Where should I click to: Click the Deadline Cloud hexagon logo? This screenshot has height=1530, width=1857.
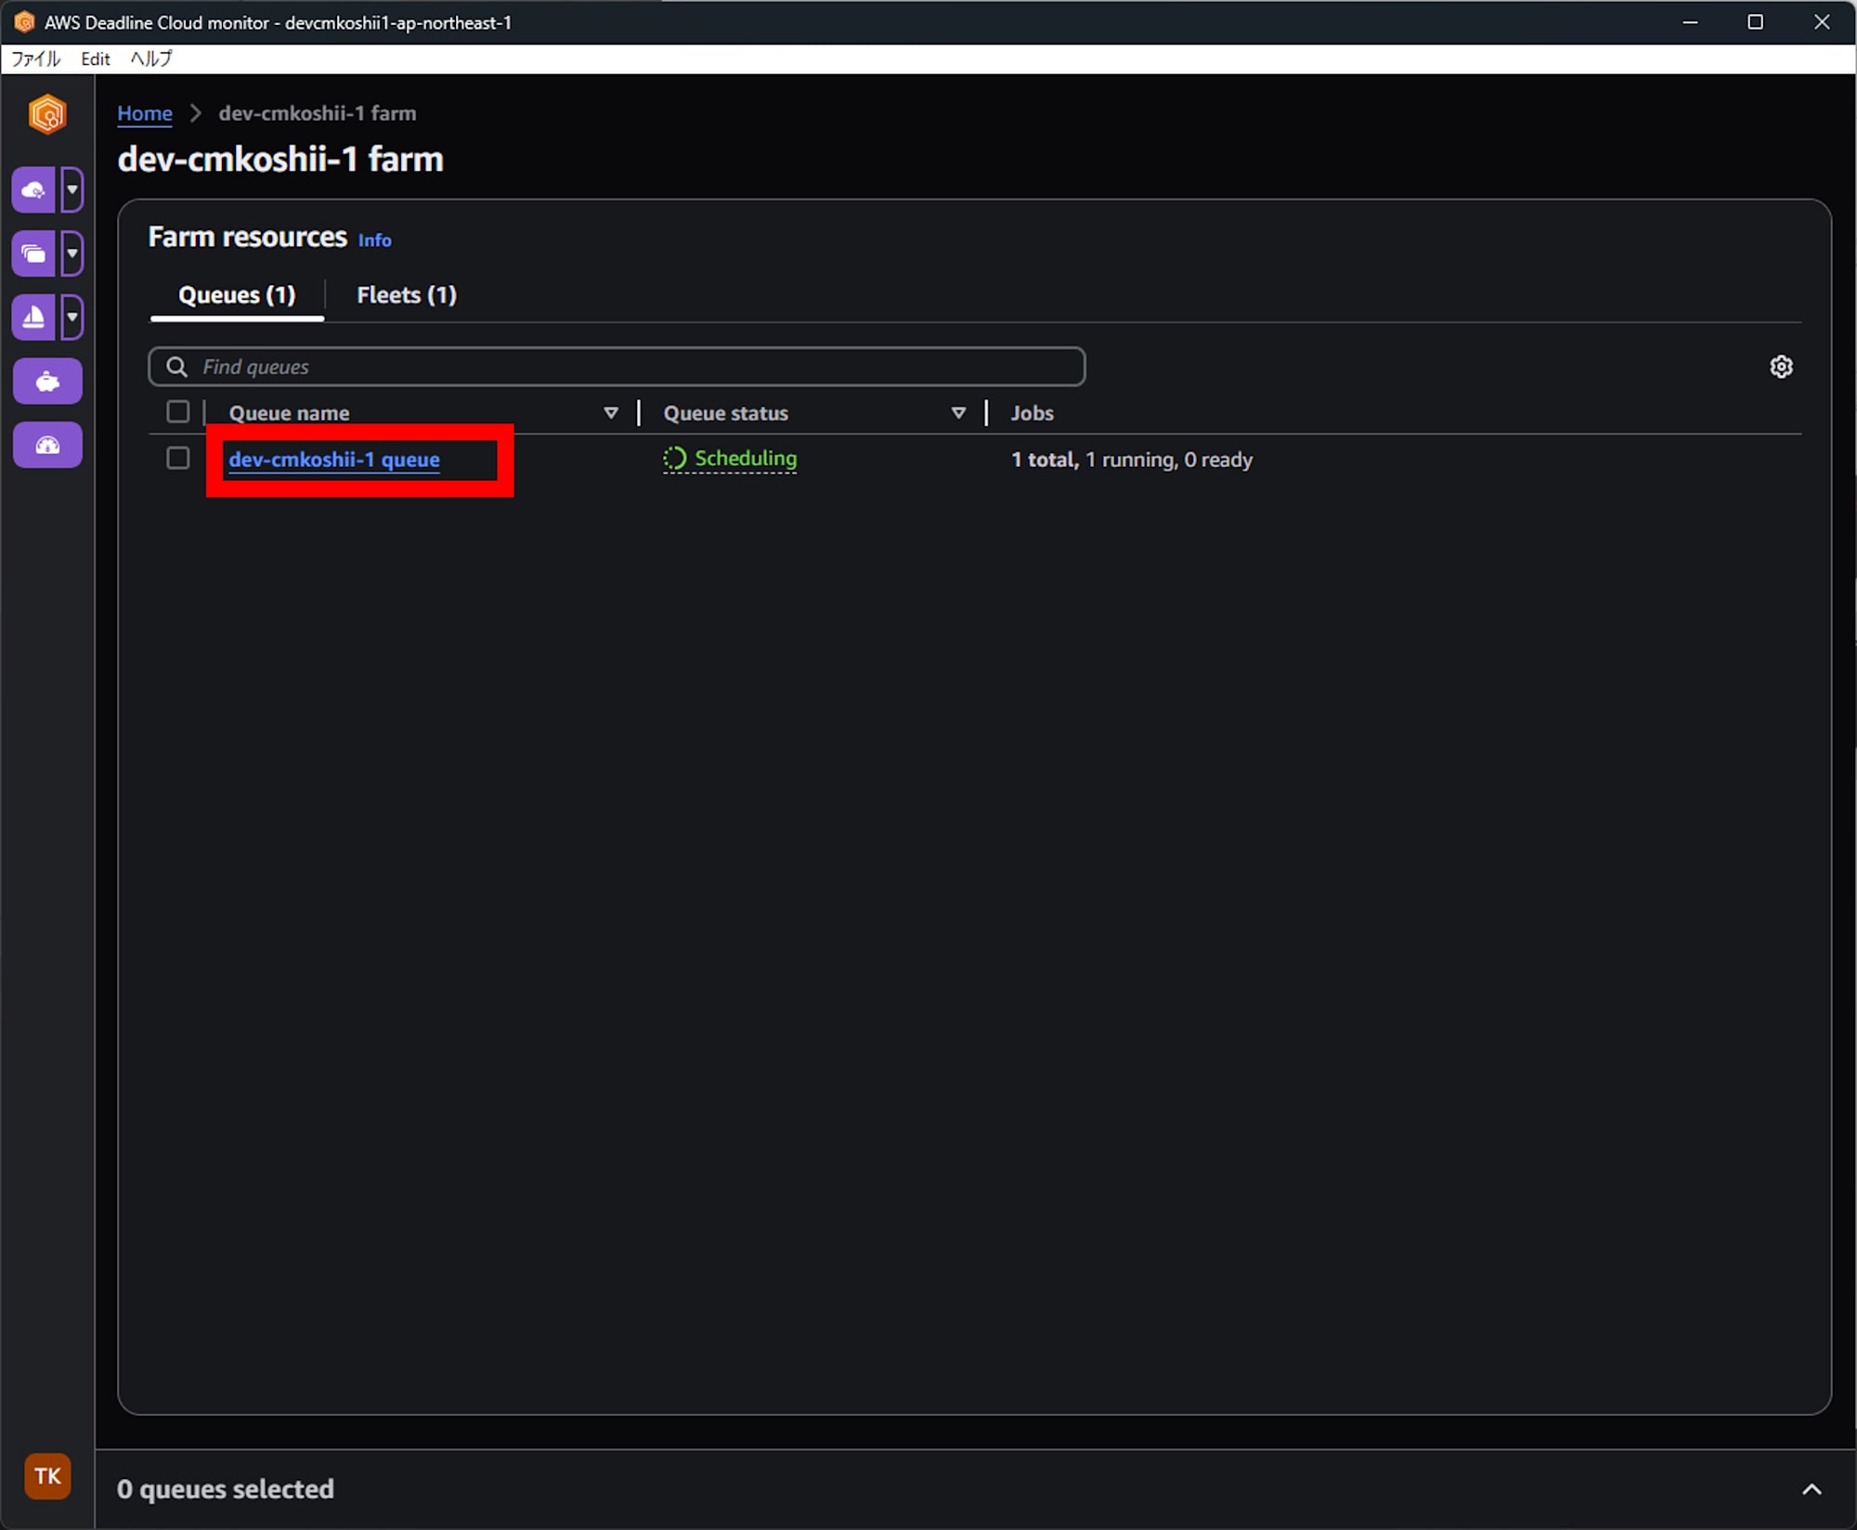click(x=47, y=114)
